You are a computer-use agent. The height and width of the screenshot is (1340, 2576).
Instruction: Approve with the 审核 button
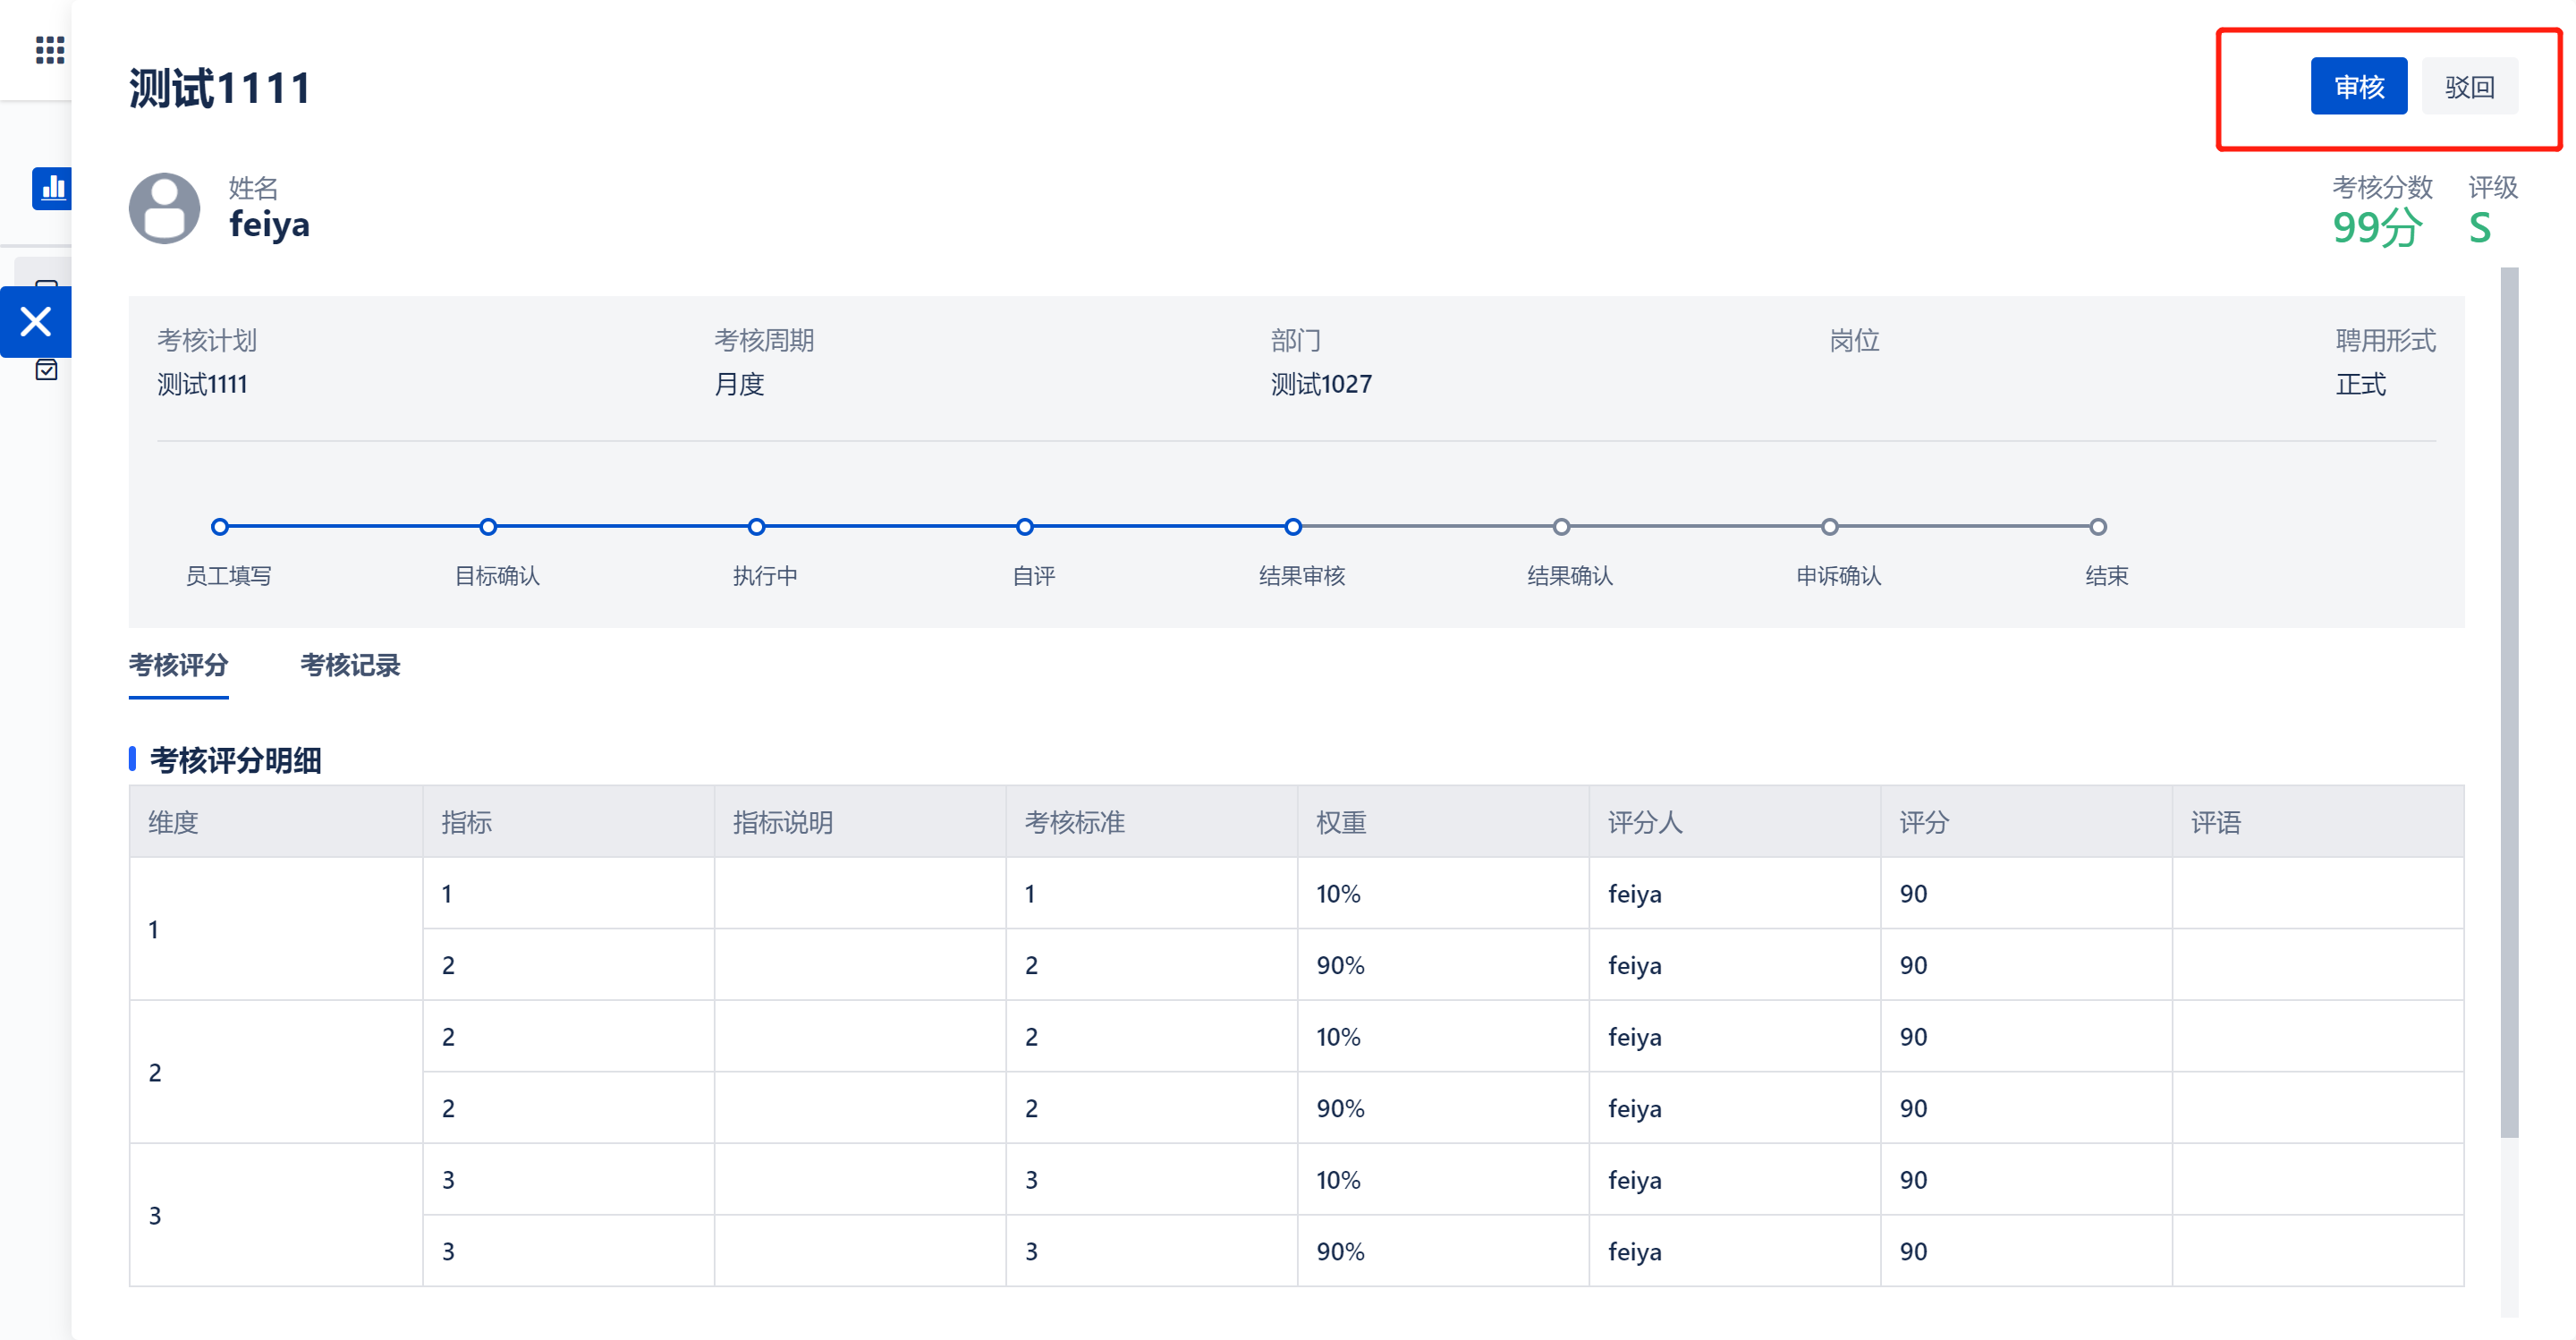click(2358, 86)
